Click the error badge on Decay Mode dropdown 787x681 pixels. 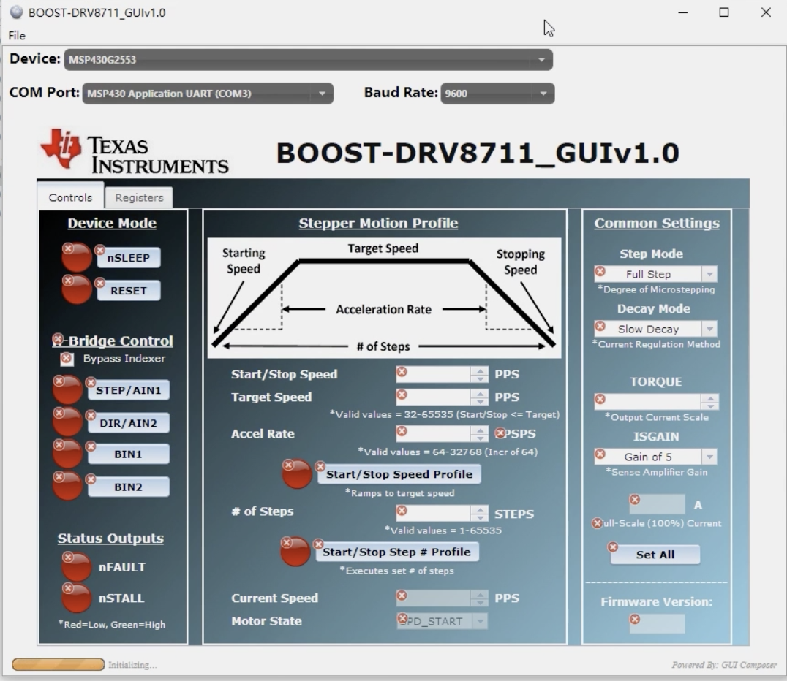click(600, 327)
